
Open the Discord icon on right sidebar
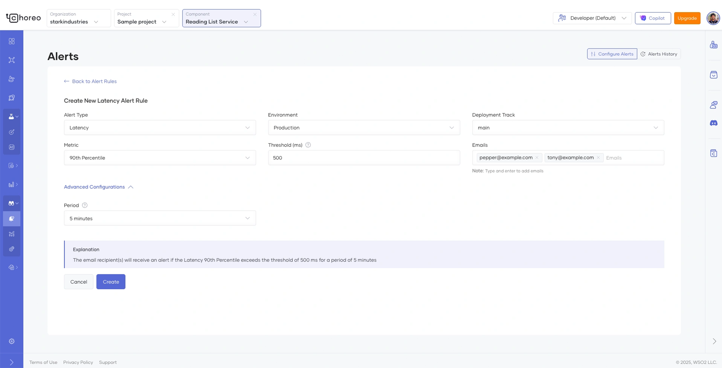click(714, 123)
